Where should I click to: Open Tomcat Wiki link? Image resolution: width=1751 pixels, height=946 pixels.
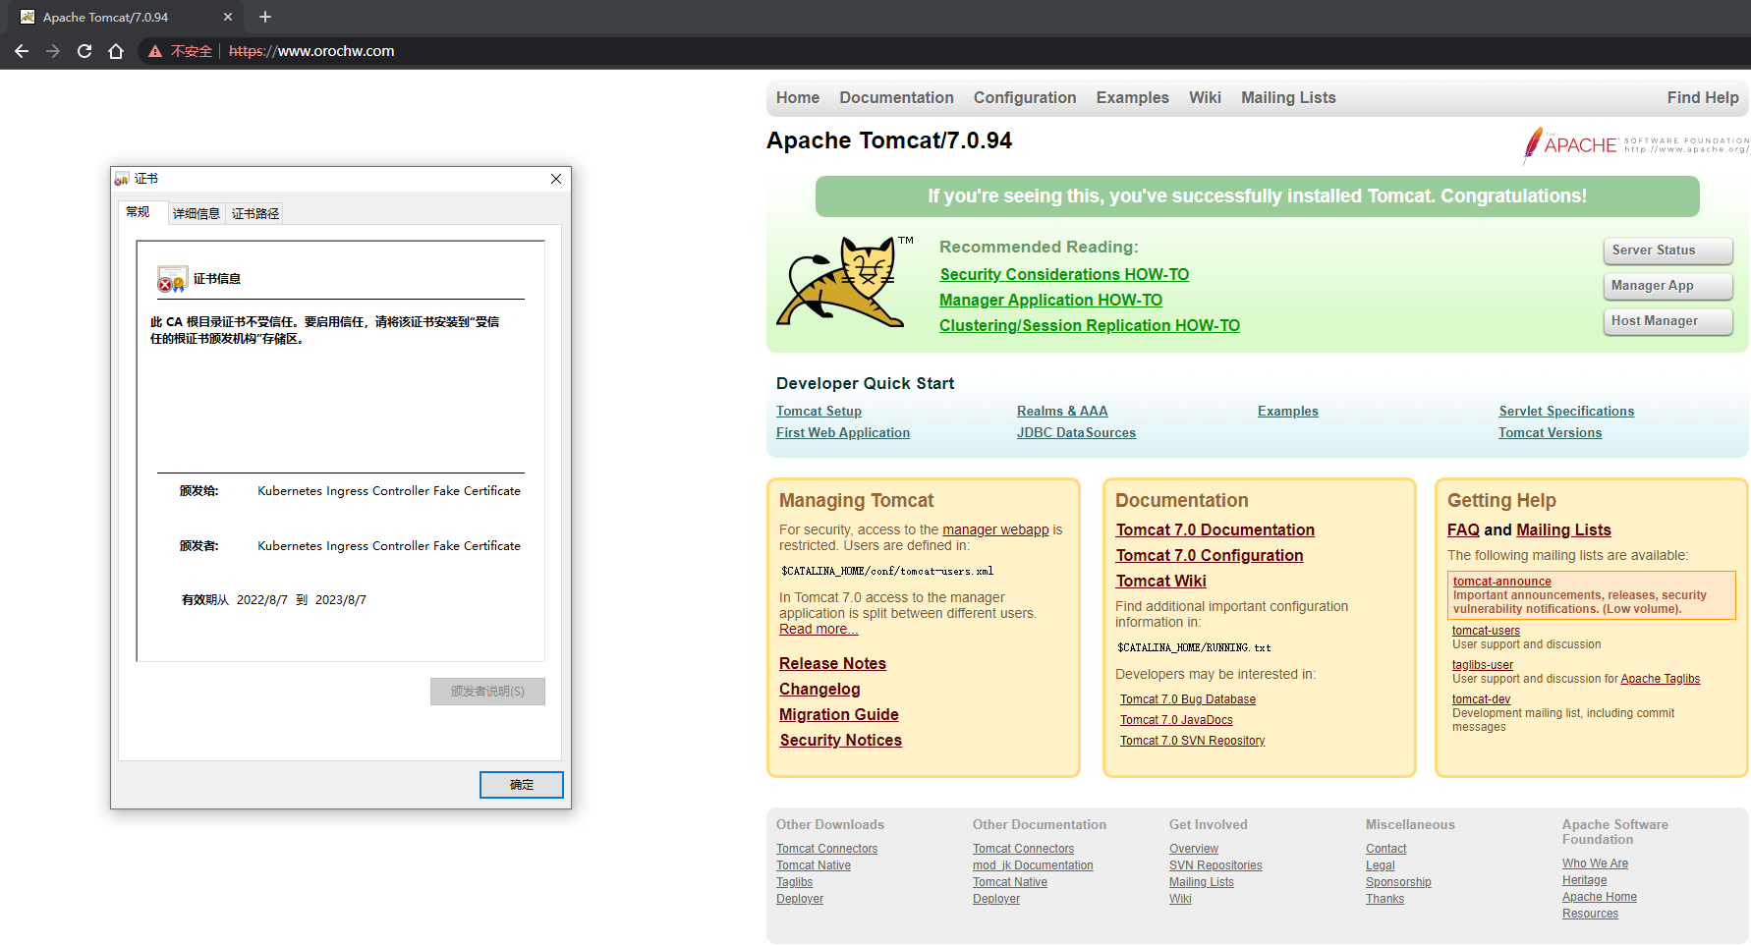tap(1160, 581)
